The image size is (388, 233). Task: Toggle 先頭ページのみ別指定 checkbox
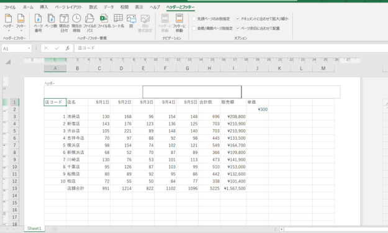coord(194,19)
